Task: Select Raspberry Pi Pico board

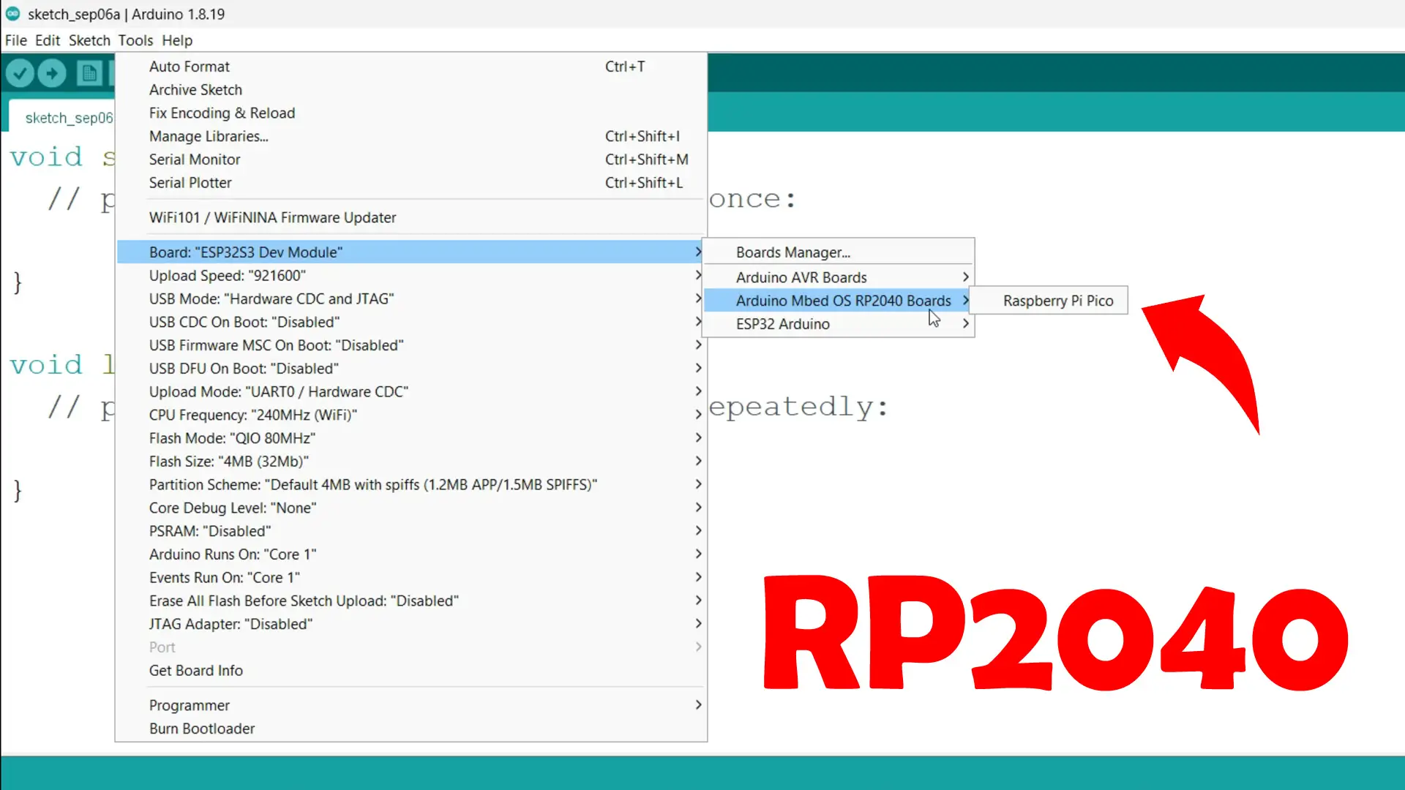Action: pos(1049,301)
